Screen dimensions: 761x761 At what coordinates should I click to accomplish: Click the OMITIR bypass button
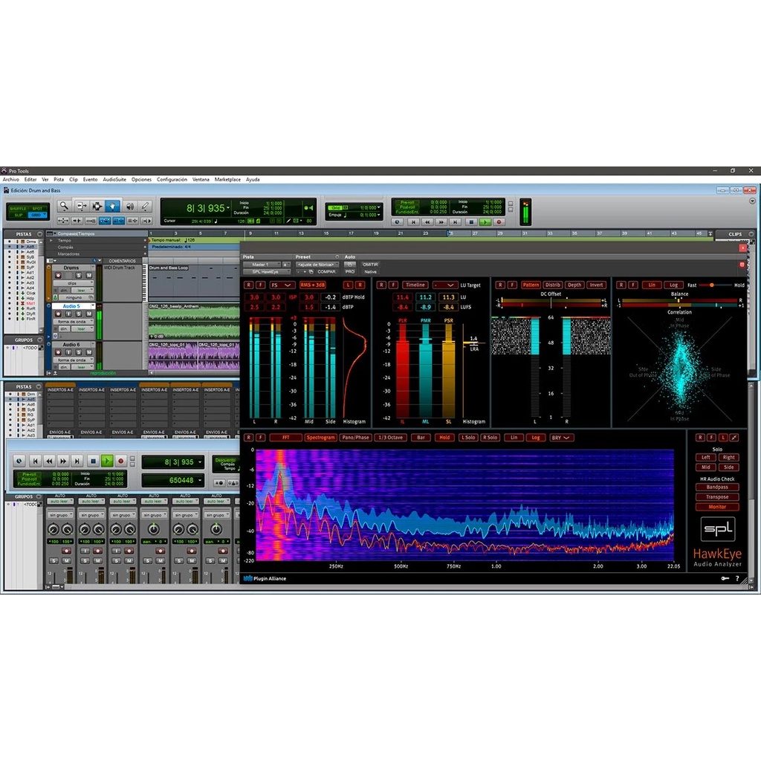(x=370, y=265)
